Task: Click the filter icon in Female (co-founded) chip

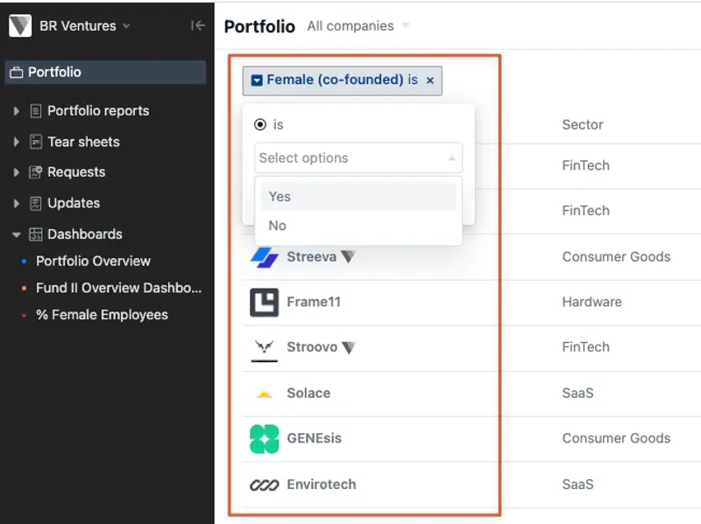Action: pos(257,80)
